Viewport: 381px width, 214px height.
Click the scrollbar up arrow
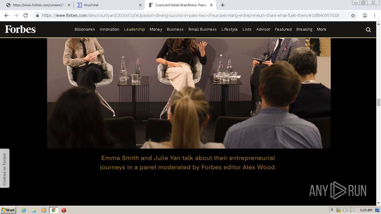click(x=379, y=23)
